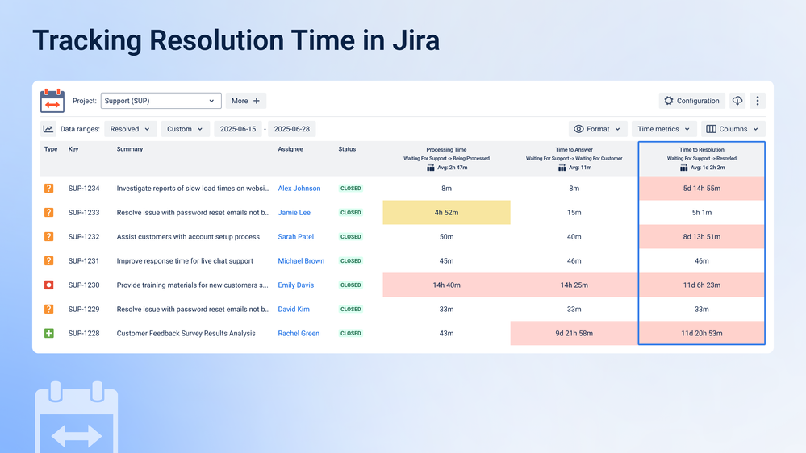
Task: Click the 5d 14h 55m resolution cell
Action: point(702,189)
